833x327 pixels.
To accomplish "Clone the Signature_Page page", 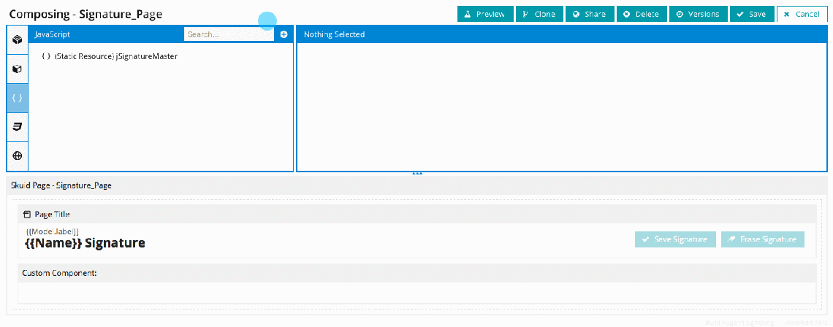I will click(539, 15).
